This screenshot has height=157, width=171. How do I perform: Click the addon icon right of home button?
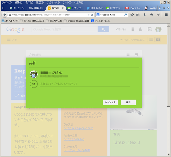point(158,15)
